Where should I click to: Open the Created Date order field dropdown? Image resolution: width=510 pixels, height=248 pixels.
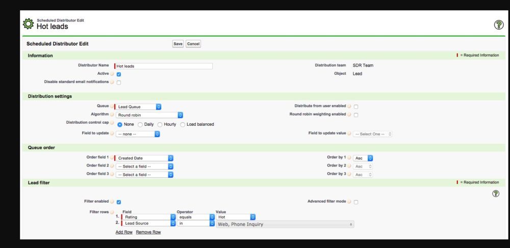coord(145,158)
